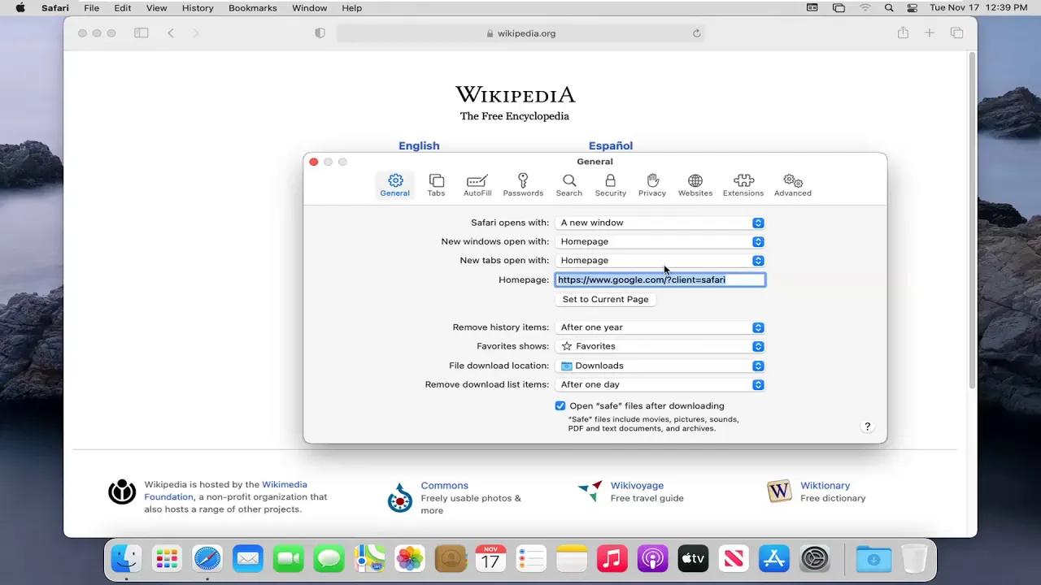
Task: Open the Apple menu
Action: 20,8
